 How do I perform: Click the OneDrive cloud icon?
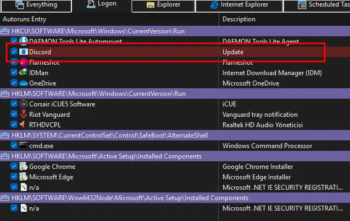24,83
